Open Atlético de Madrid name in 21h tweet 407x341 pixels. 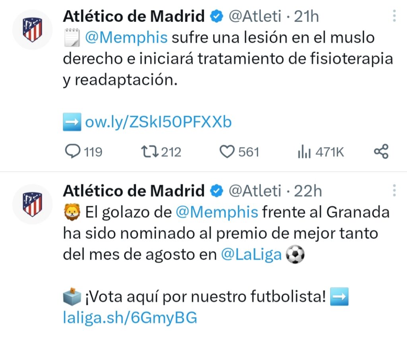[x=134, y=16]
